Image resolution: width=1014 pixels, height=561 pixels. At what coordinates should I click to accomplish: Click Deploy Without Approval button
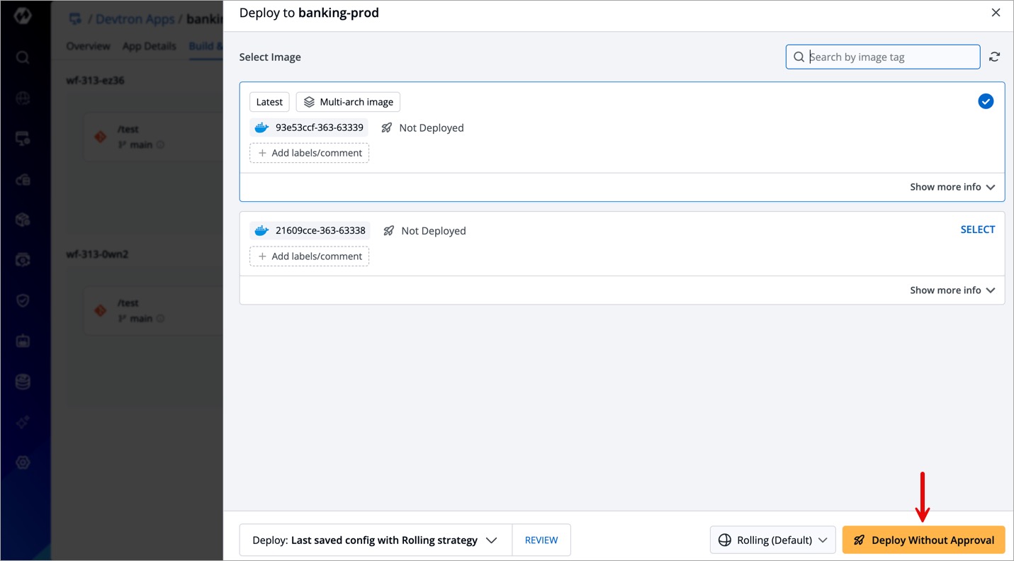click(923, 540)
